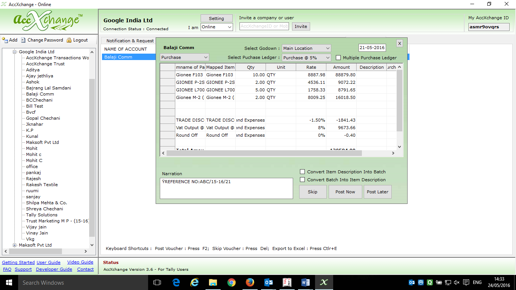Open Task View on taskbar
Viewport: 516px width, 290px height.
(157, 282)
